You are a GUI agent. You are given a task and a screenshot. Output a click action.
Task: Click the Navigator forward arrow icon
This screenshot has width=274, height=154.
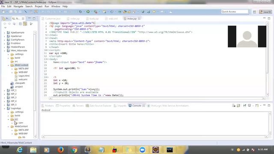tap(9, 24)
